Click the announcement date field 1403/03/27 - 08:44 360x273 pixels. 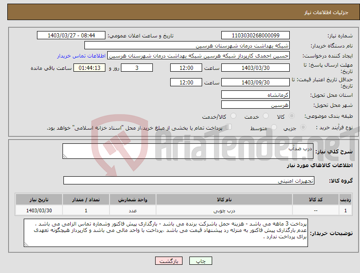tap(71, 36)
